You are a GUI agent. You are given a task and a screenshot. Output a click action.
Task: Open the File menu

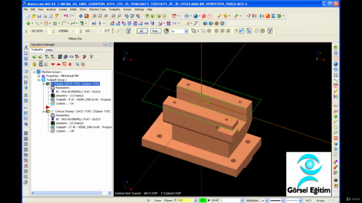(25, 10)
